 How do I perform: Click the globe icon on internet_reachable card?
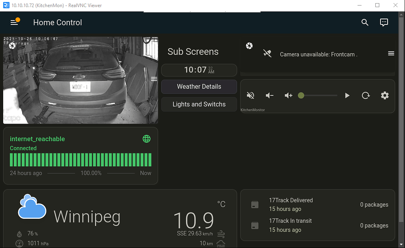(x=147, y=139)
